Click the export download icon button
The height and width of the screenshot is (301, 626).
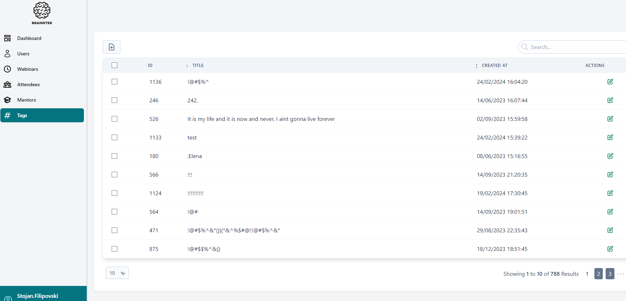[112, 47]
